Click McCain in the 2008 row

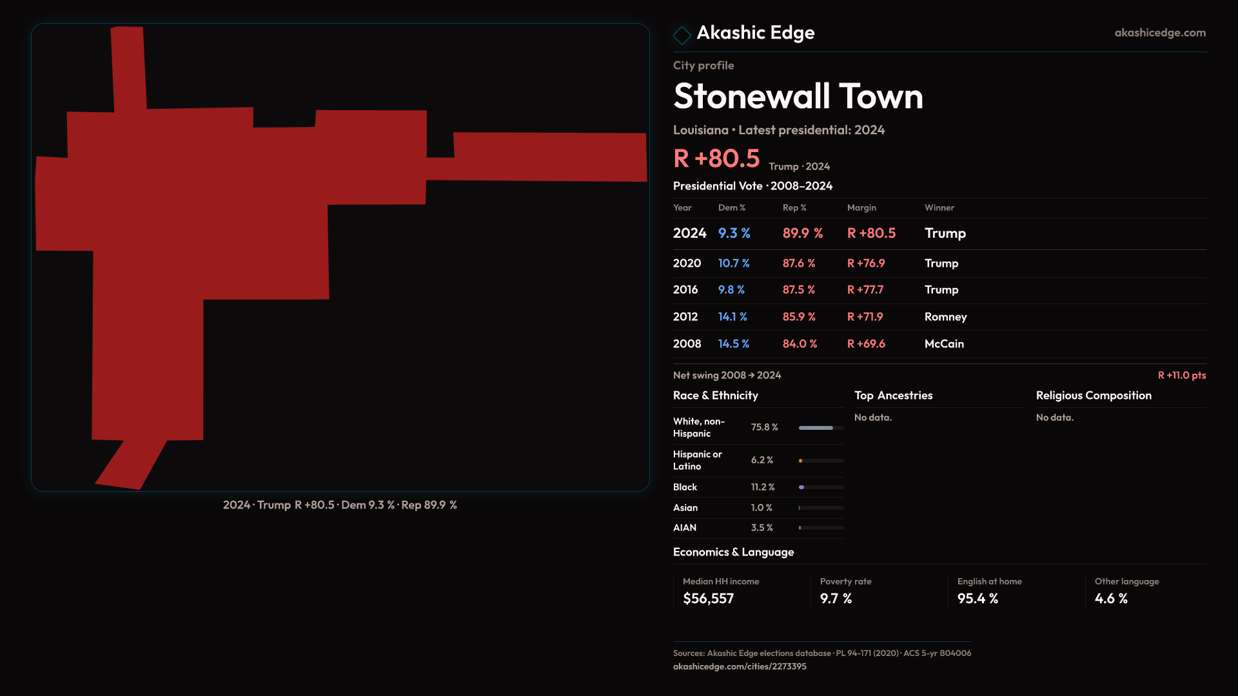(944, 344)
